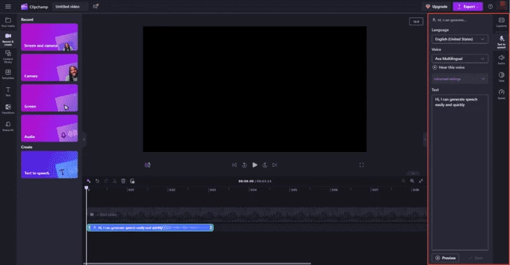Select the text to speech audio clip
Viewport: 510px width, 265px height.
[x=150, y=227]
